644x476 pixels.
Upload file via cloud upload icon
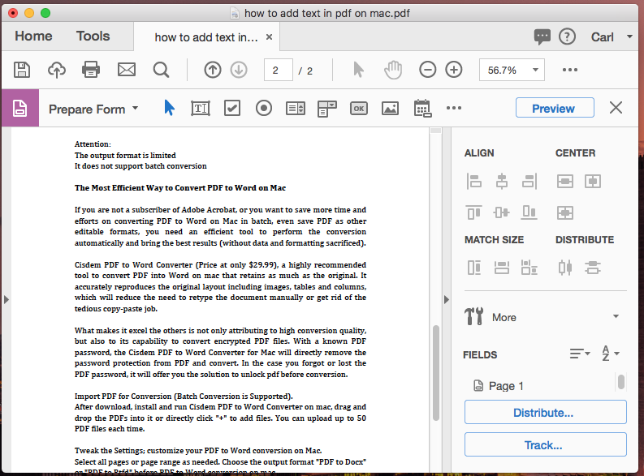(x=57, y=70)
